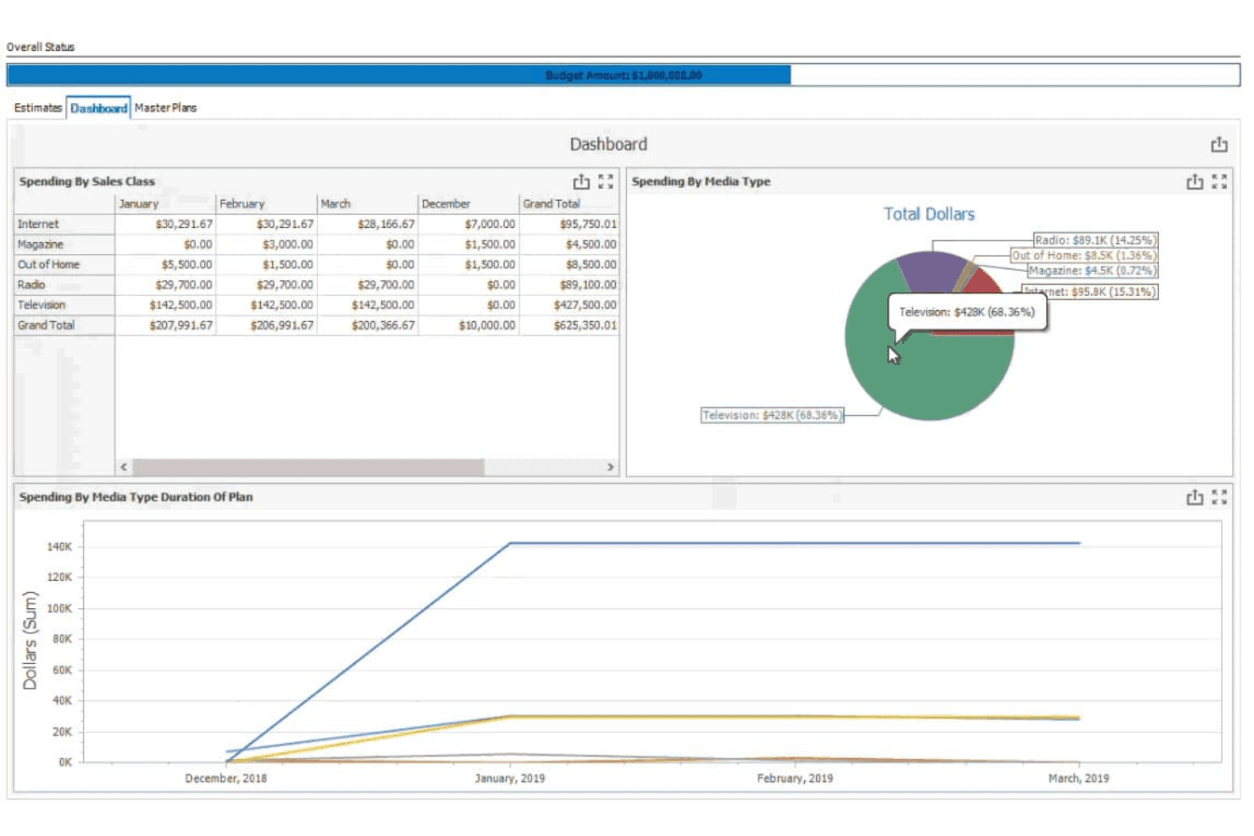Click the February column header

point(266,204)
